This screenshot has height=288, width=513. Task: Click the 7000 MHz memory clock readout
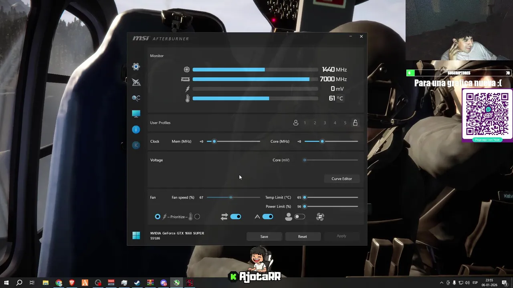333,79
